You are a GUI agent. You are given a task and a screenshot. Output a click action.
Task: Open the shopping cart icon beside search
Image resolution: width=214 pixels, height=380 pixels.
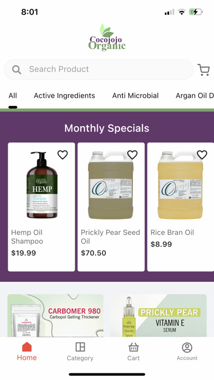pyautogui.click(x=204, y=70)
